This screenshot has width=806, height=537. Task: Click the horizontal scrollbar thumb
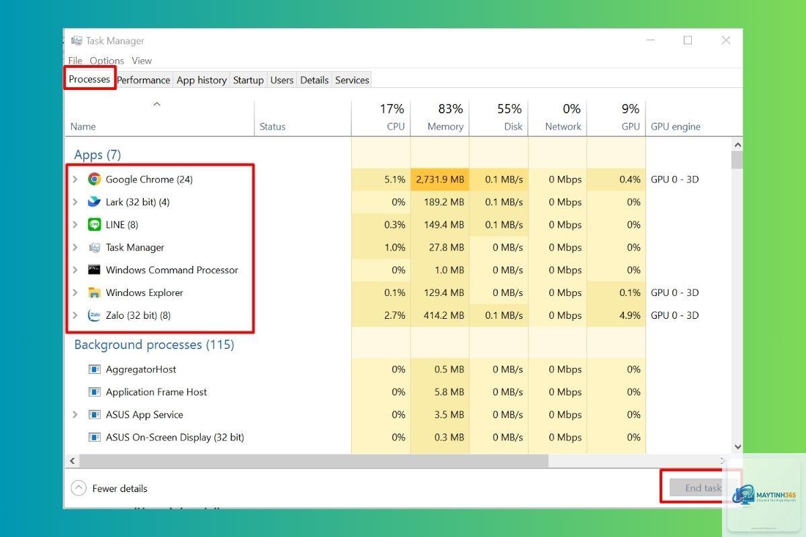click(314, 460)
